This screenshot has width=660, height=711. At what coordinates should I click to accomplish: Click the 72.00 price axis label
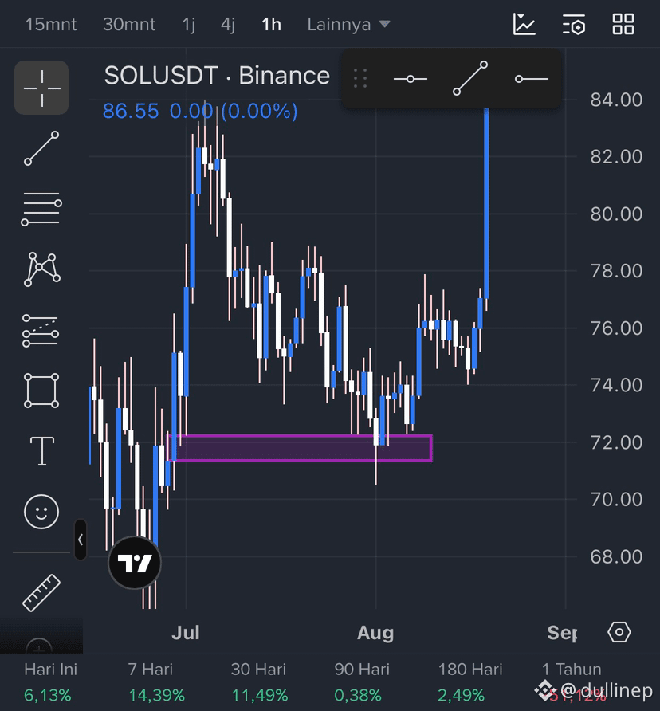click(x=616, y=442)
